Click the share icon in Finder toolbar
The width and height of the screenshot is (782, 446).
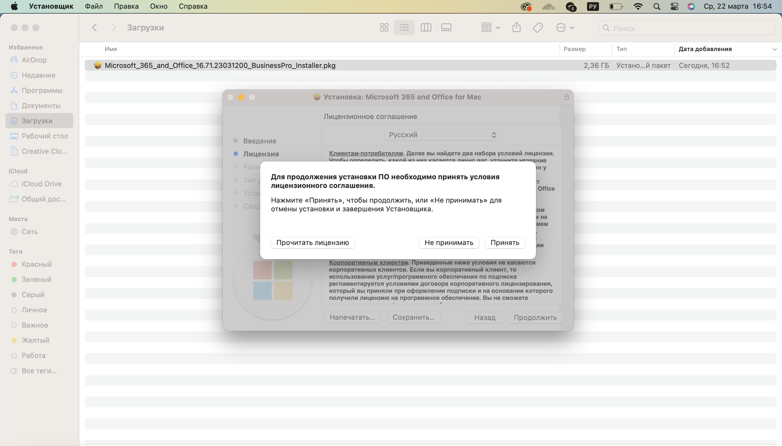pos(516,27)
